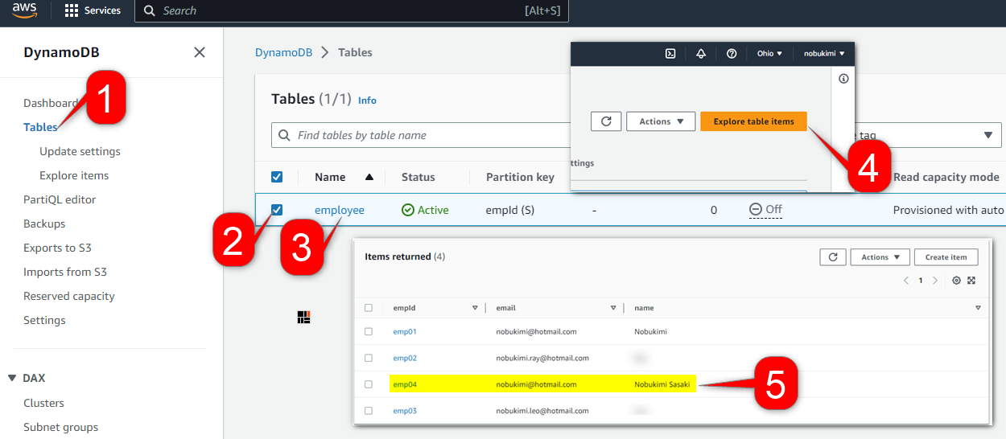Viewport: 1006px width, 439px height.
Task: Open the help question mark icon
Action: pyautogui.click(x=732, y=54)
